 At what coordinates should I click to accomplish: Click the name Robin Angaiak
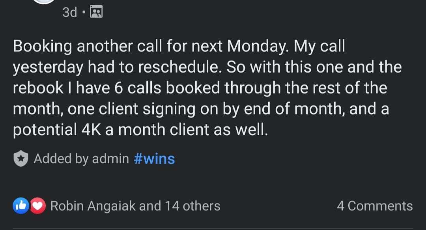[93, 206]
